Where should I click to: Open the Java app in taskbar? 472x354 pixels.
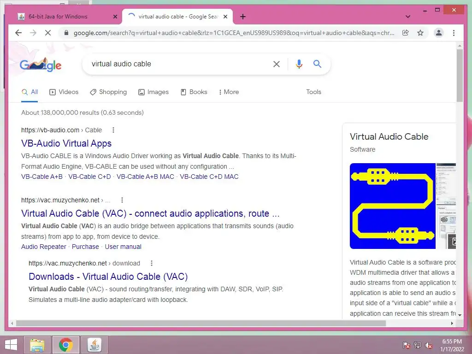pyautogui.click(x=94, y=345)
